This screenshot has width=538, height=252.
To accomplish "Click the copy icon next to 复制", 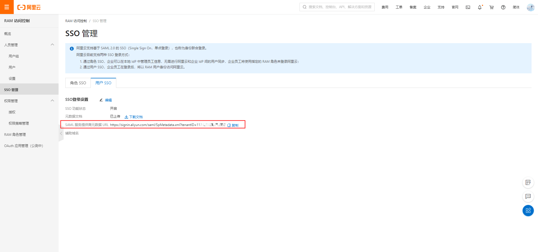I will [229, 125].
